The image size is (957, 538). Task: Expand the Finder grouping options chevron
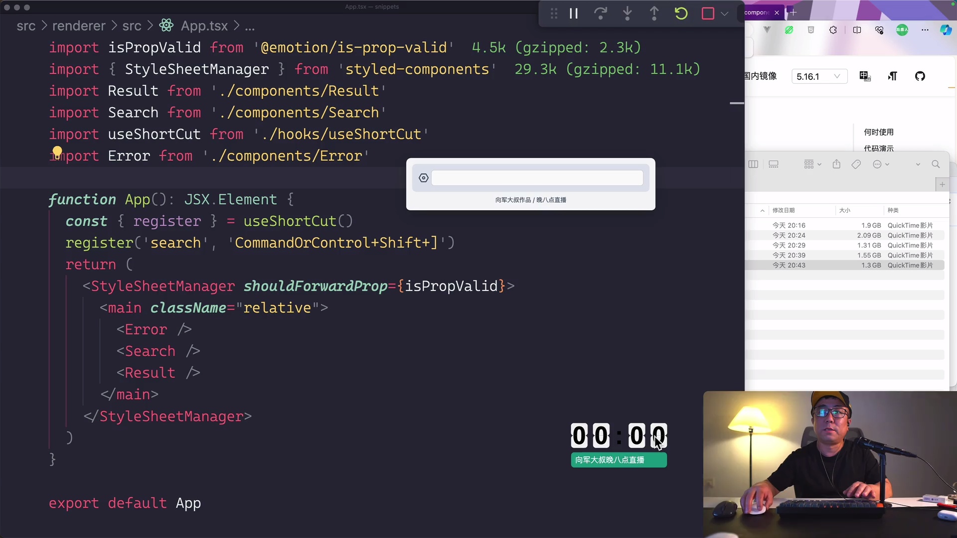click(819, 164)
